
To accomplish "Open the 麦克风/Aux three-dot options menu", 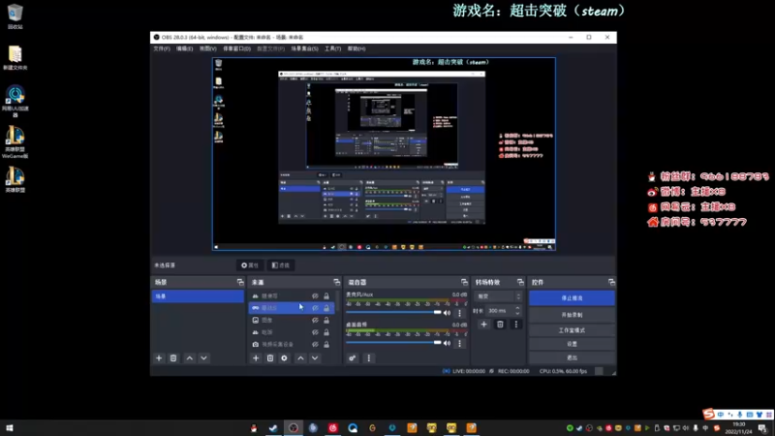I will 459,312.
